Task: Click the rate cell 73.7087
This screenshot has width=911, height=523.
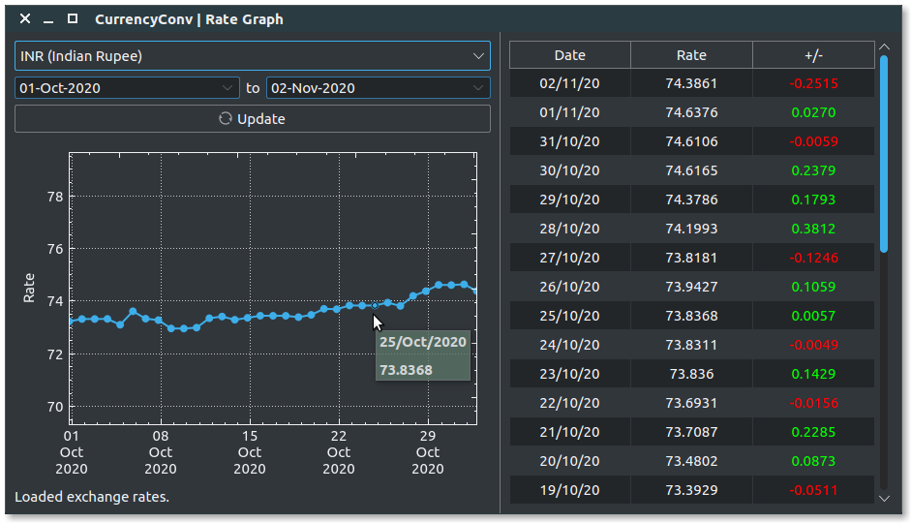Action: (691, 432)
